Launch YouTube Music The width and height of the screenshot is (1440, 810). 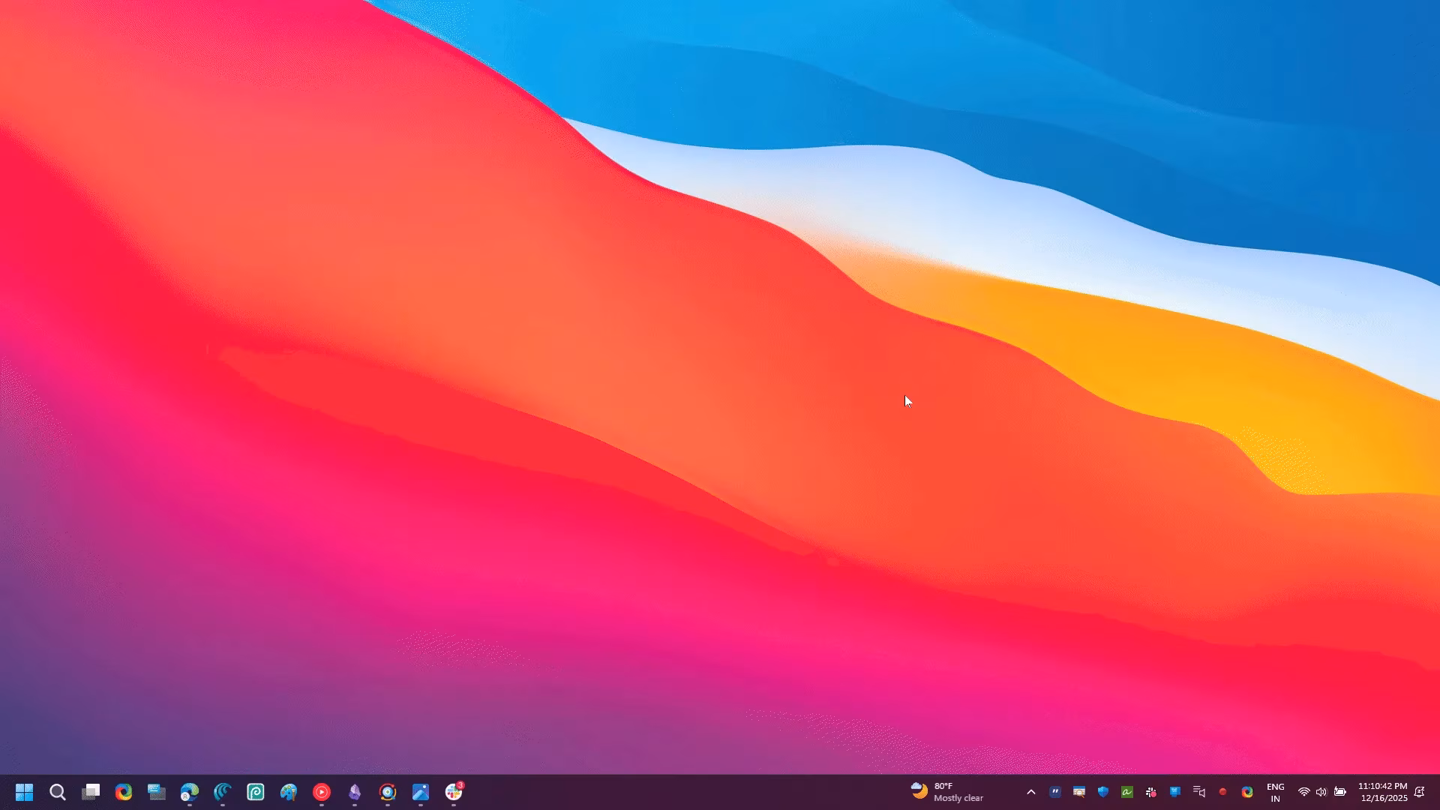[322, 793]
